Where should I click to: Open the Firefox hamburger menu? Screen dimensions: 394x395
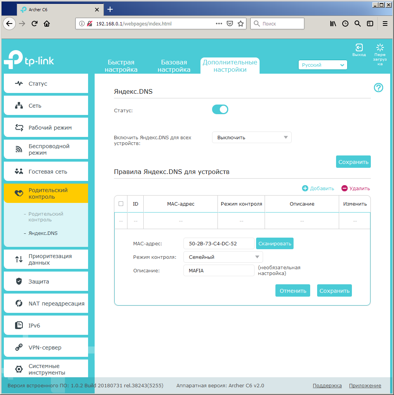[385, 24]
